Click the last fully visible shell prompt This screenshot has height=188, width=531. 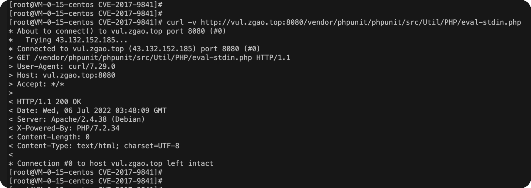86,181
